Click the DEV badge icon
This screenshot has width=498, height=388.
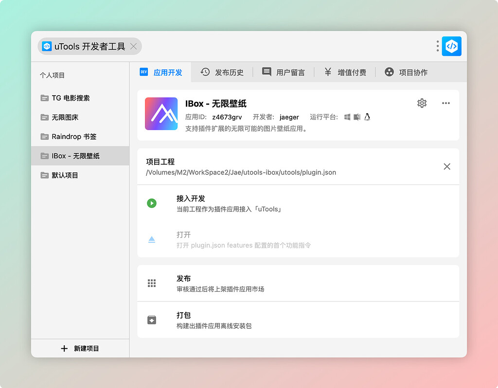click(x=143, y=72)
